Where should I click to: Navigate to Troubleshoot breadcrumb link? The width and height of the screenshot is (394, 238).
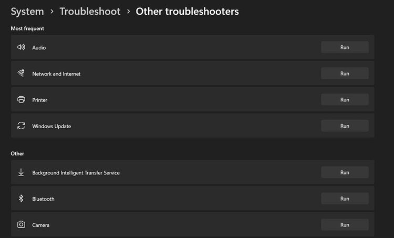tap(90, 11)
